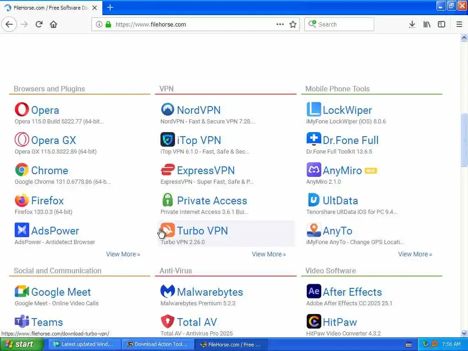This screenshot has height=351, width=468.
Task: Click the After Effects Ae icon
Action: 314,291
